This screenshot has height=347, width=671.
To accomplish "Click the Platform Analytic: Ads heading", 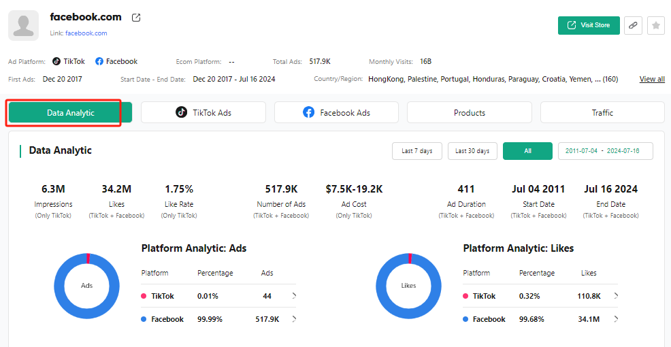I will (194, 248).
